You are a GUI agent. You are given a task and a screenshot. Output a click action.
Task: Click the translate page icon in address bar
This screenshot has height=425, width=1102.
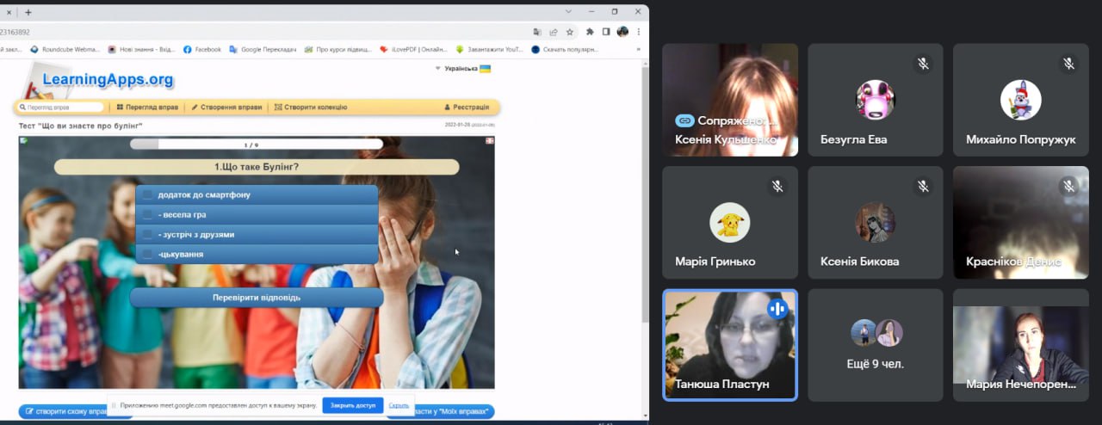point(537,32)
